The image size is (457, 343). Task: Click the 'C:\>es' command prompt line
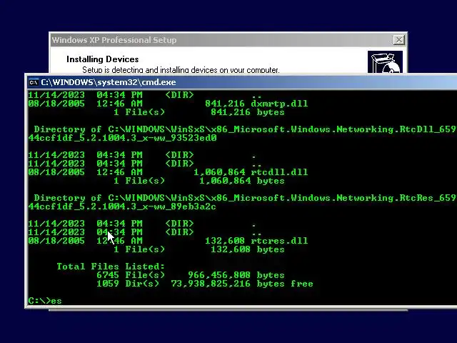click(45, 300)
